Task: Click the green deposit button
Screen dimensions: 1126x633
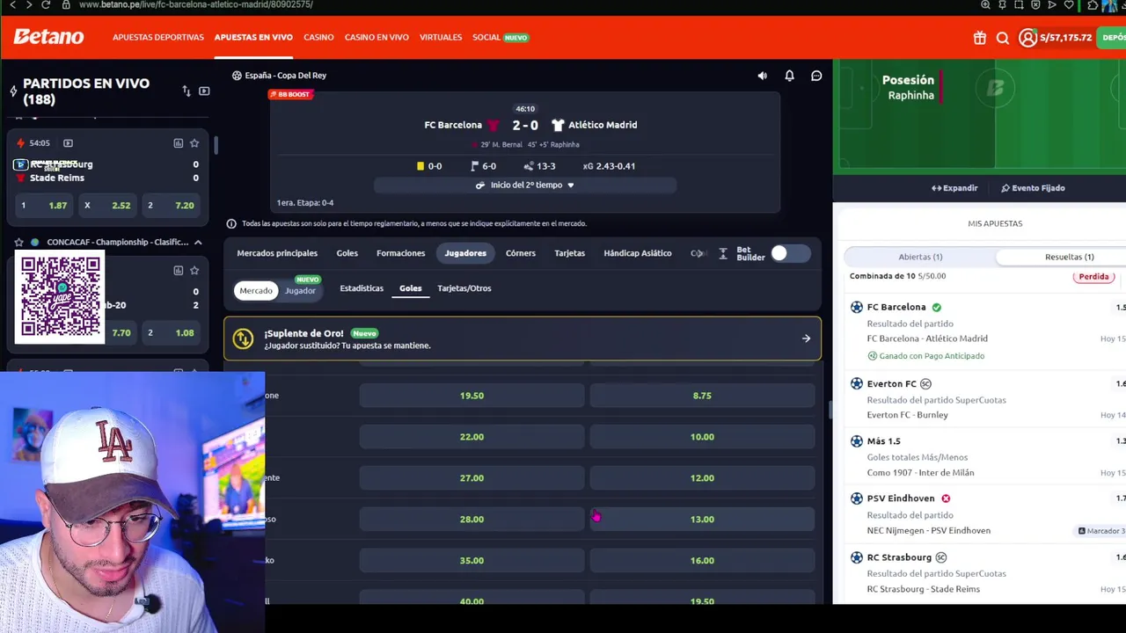Action: [1112, 38]
